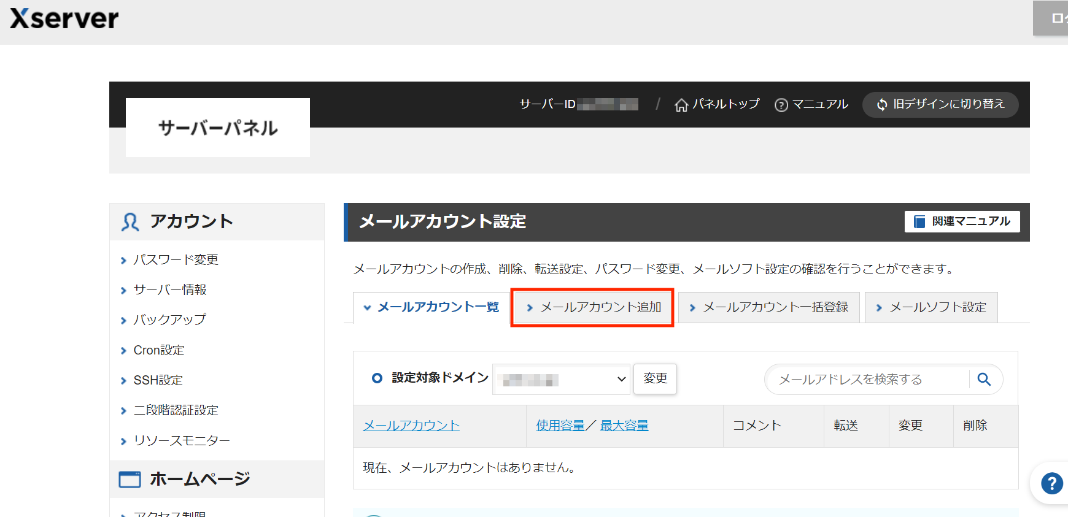
Task: Click the search magnifier icon
Action: [x=984, y=380]
